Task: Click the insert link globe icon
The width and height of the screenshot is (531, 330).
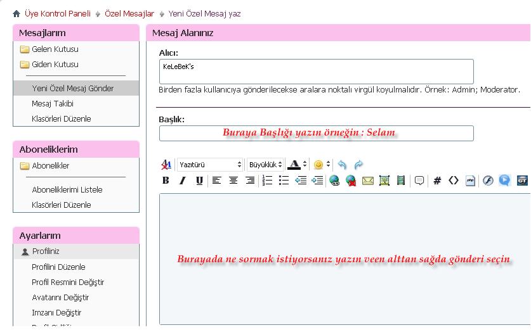Action: [x=334, y=181]
